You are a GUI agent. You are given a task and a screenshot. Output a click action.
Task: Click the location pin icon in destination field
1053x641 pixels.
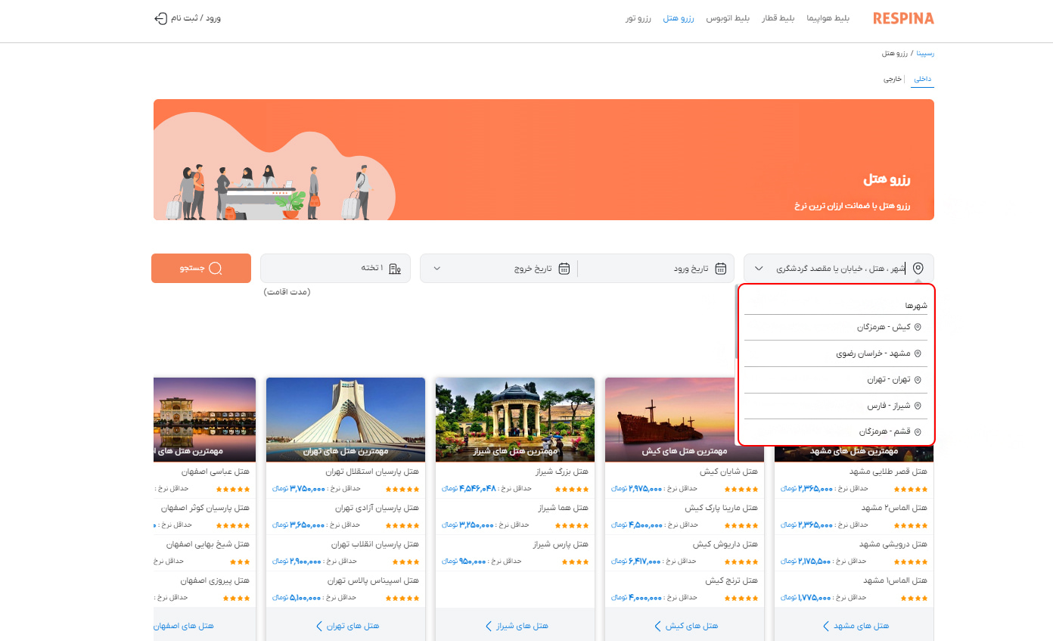(918, 269)
